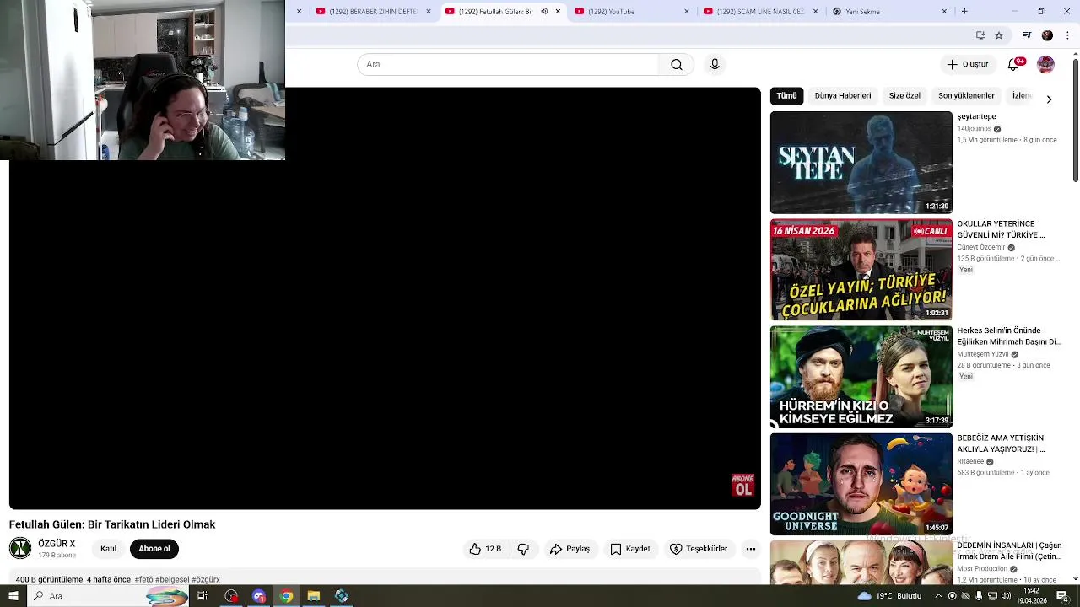Select the Son yüklenenler filter chip
This screenshot has height=607, width=1080.
click(966, 96)
